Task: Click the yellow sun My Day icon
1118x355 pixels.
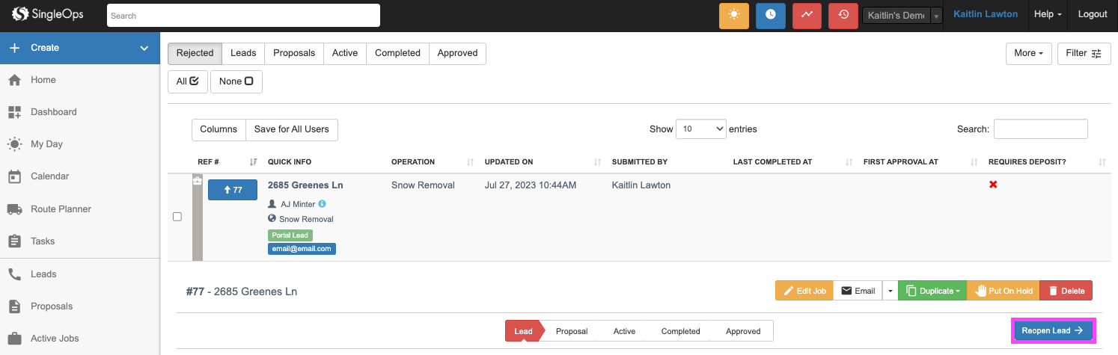Action: [733, 16]
